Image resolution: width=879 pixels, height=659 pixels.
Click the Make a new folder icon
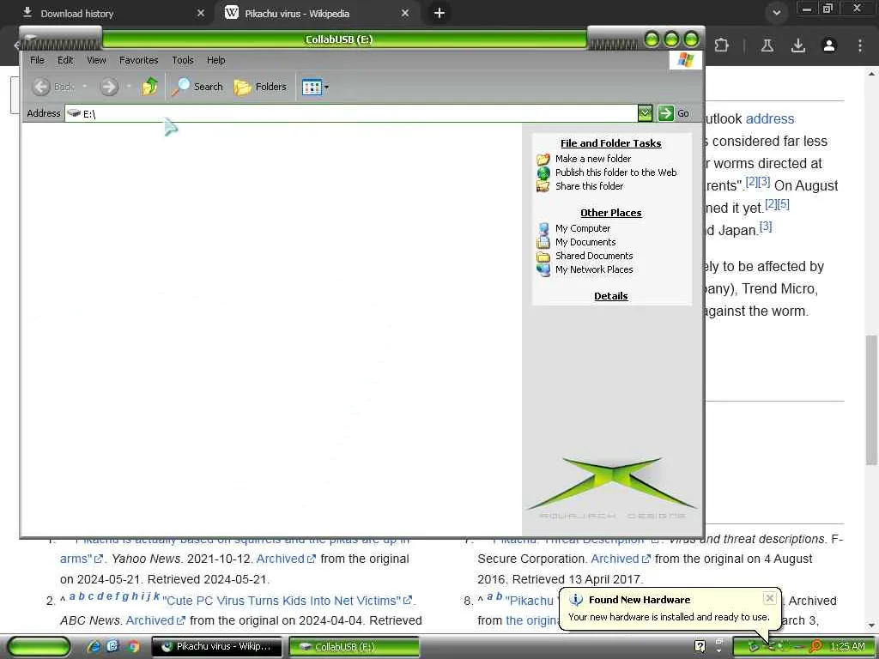pyautogui.click(x=543, y=159)
